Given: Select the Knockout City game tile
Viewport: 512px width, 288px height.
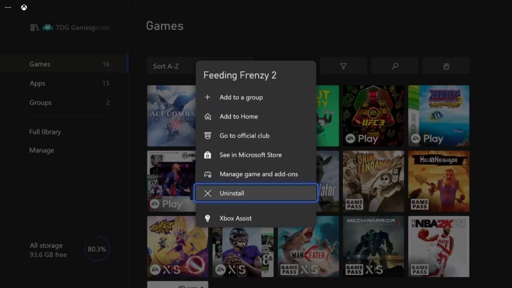Looking at the screenshot, I should point(177,246).
